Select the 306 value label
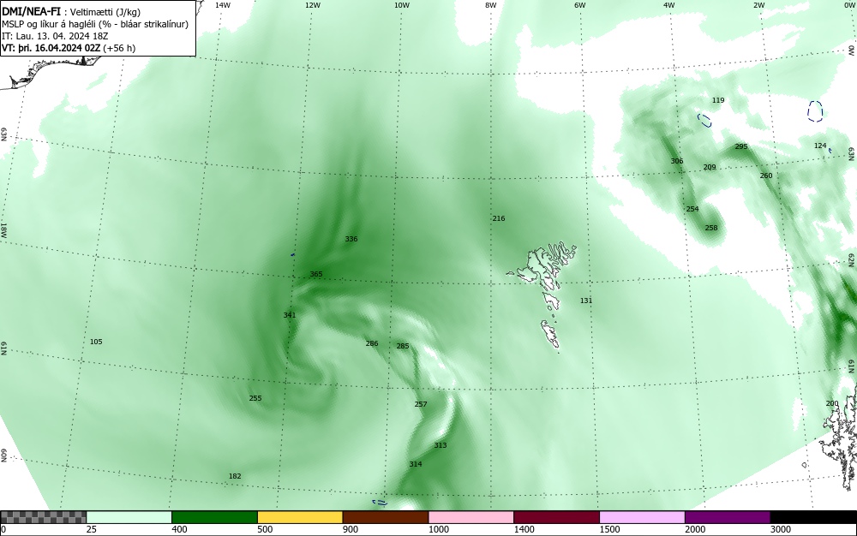 pyautogui.click(x=677, y=161)
